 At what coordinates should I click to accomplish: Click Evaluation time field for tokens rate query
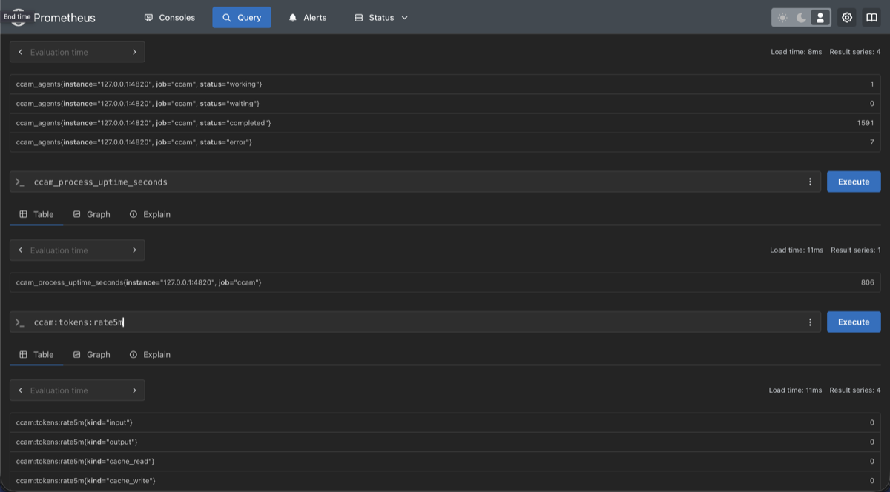click(x=77, y=390)
